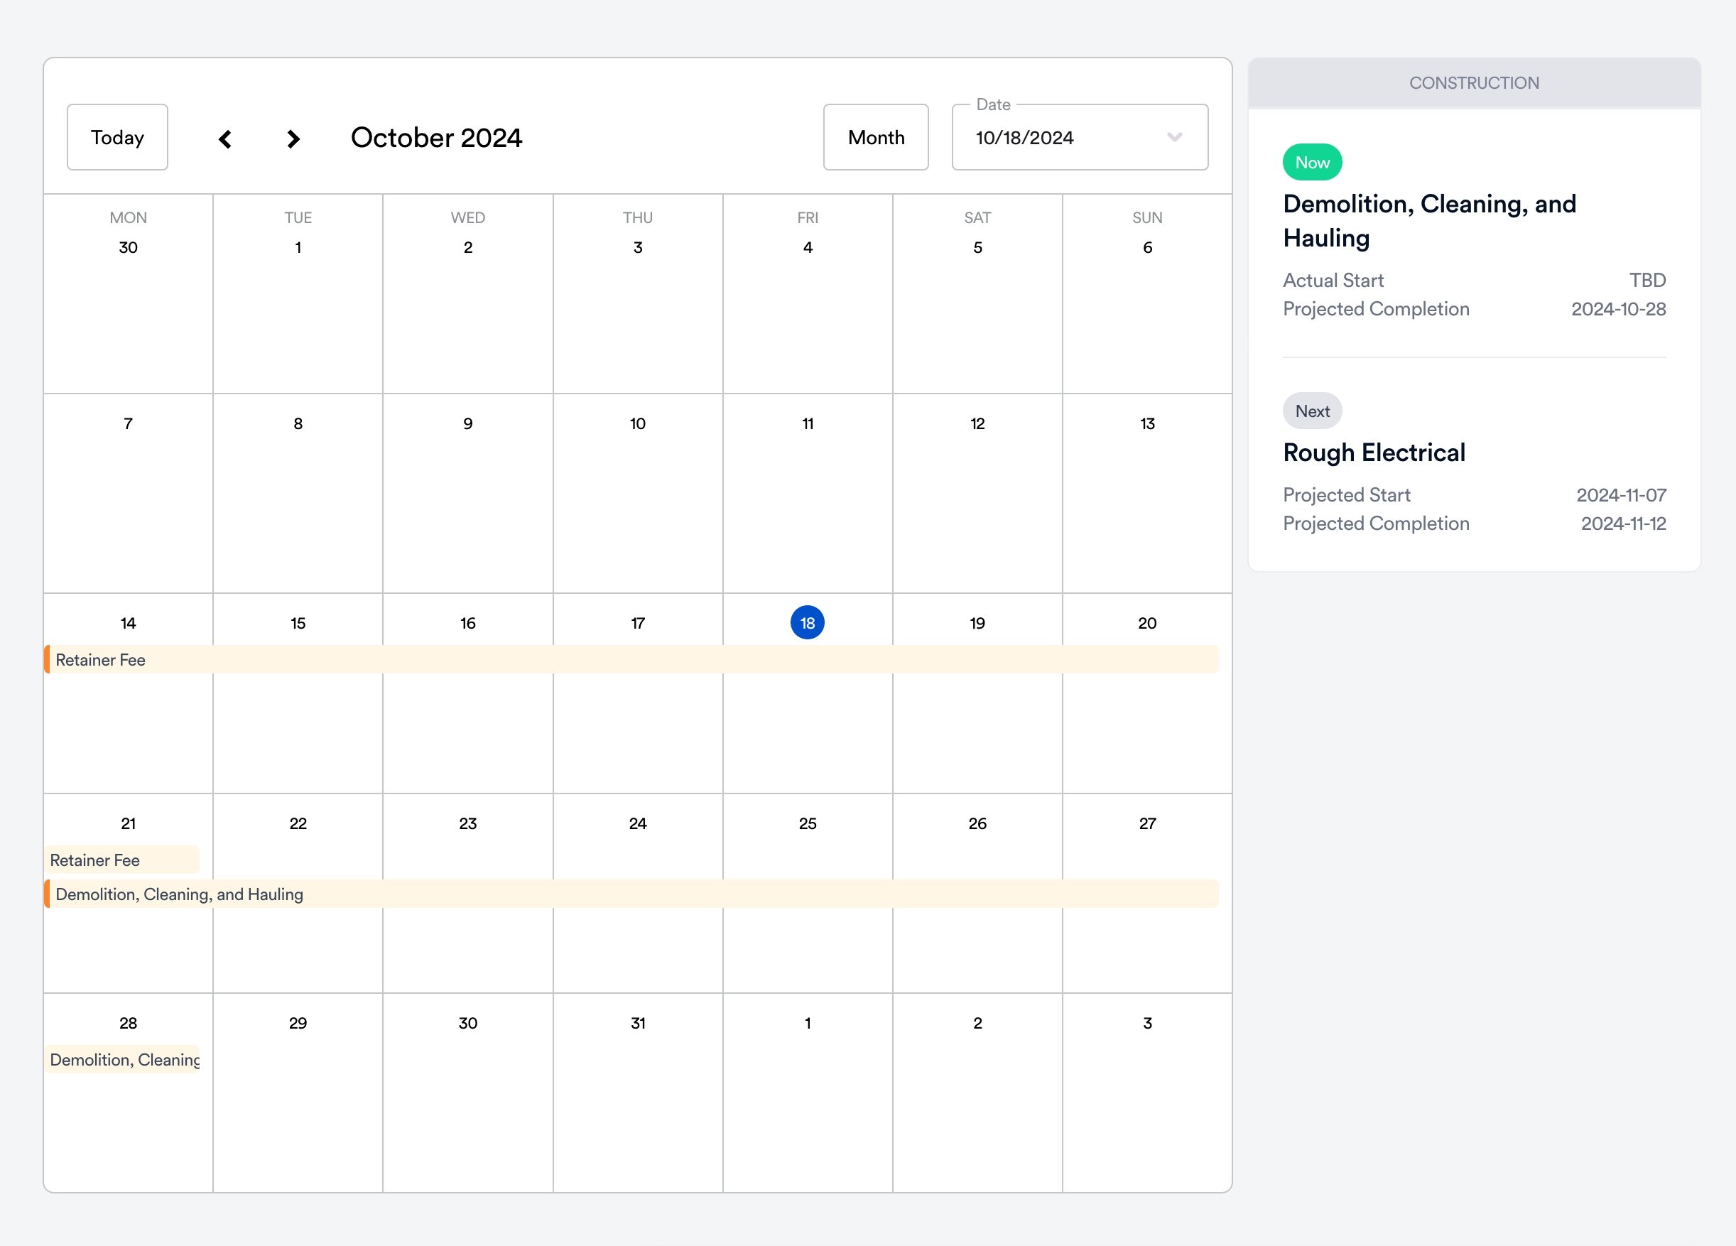Open Retainer Fee event on October 14

pos(100,660)
